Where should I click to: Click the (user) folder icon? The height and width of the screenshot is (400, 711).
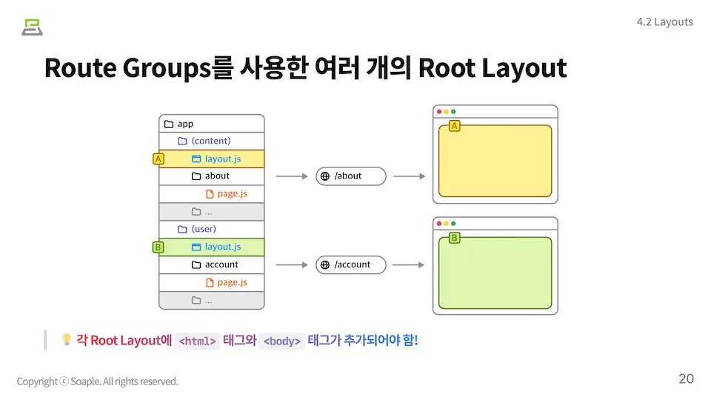pos(182,229)
